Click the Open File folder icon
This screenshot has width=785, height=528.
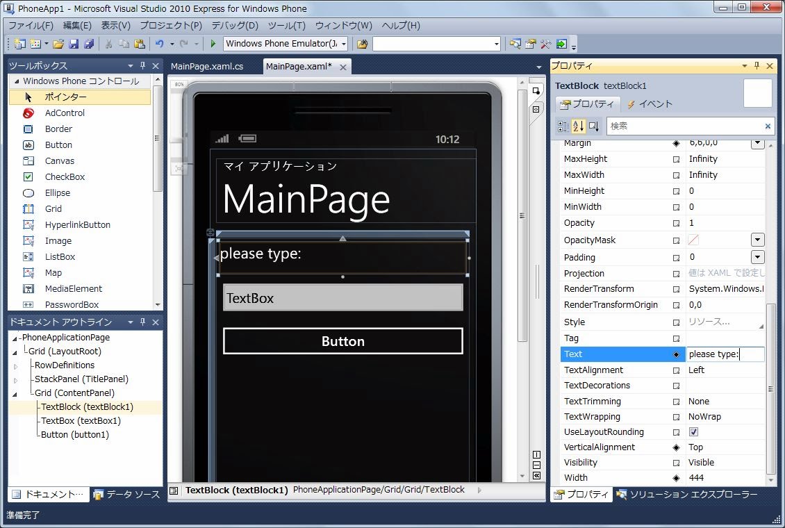coord(58,44)
